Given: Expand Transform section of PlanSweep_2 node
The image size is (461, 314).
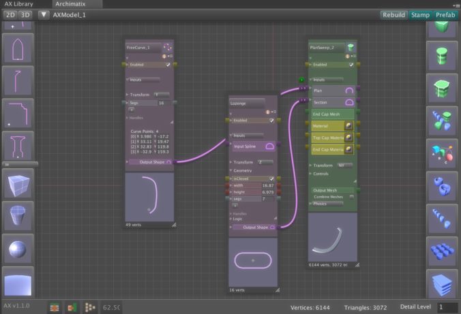Looking at the screenshot, I should [x=311, y=165].
